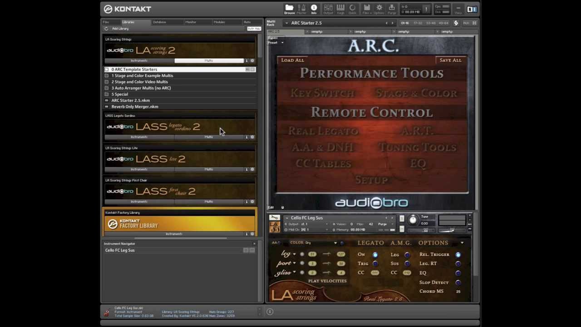Close the Instrument Navigator pane
This screenshot has height=327, width=581.
pos(254,243)
